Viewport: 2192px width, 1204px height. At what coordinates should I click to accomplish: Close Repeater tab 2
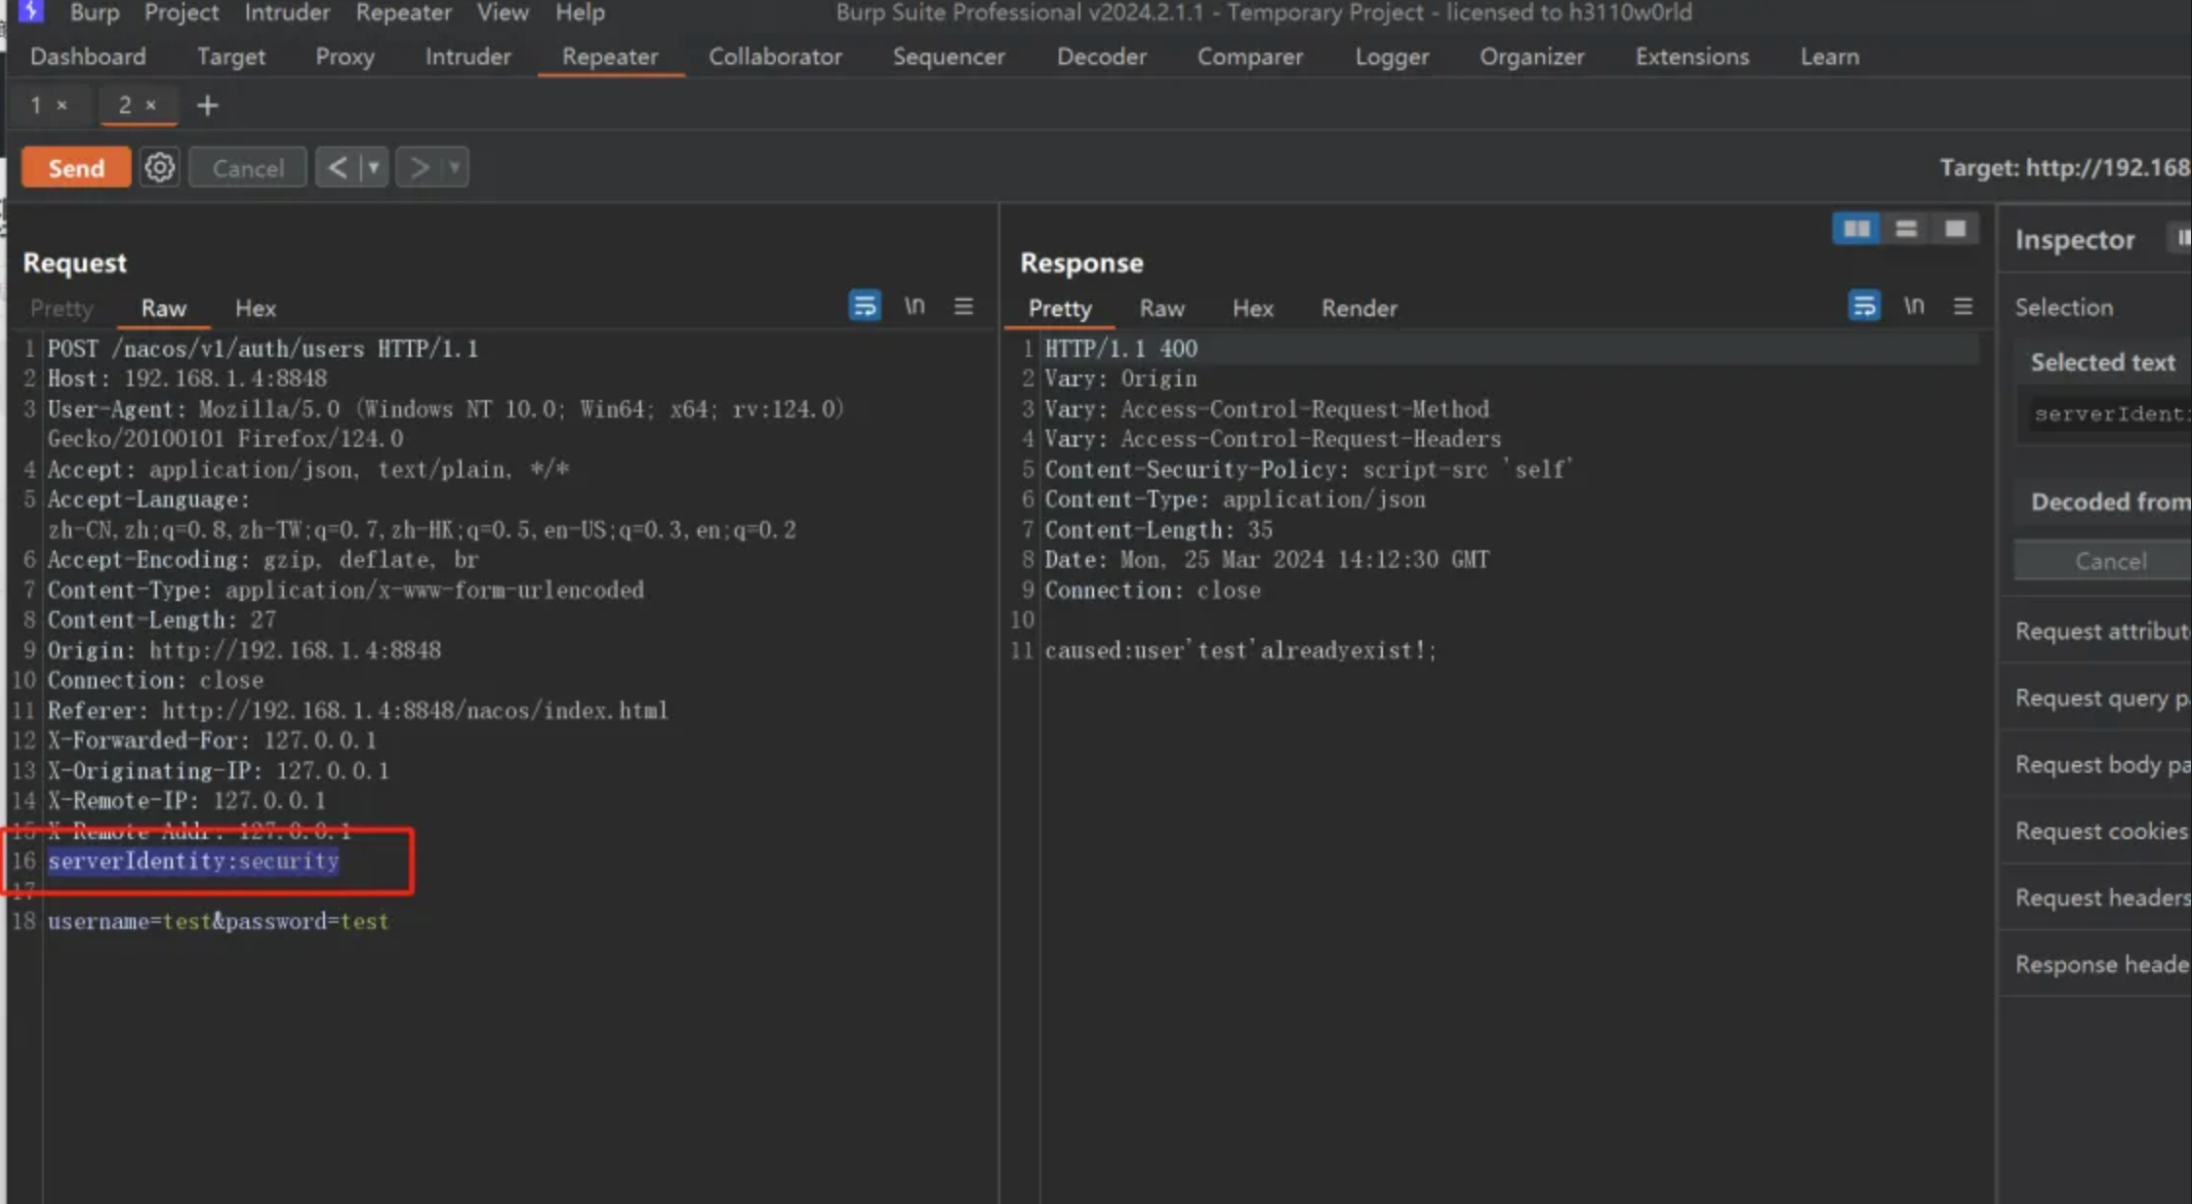click(x=151, y=104)
